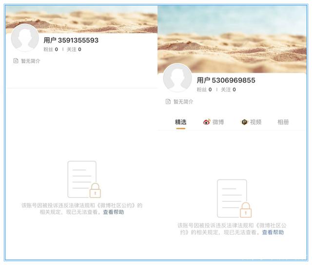This screenshot has width=312, height=265.
Task: Switch to the 视频 tab
Action: click(x=252, y=122)
